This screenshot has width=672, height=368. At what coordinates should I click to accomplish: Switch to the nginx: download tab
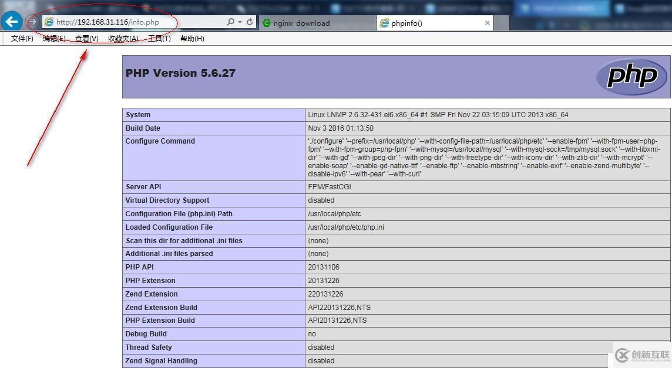tap(305, 23)
